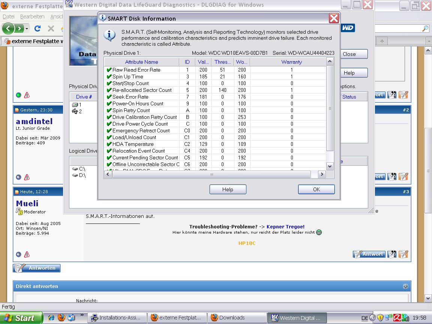The height and width of the screenshot is (324, 432).
Task: Click OK in the SMART Disk Information dialog
Action: tap(316, 189)
